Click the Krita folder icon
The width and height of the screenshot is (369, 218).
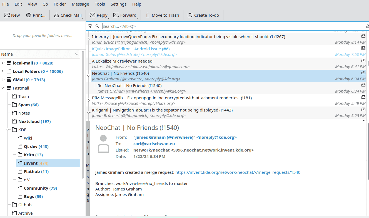coord(20,155)
